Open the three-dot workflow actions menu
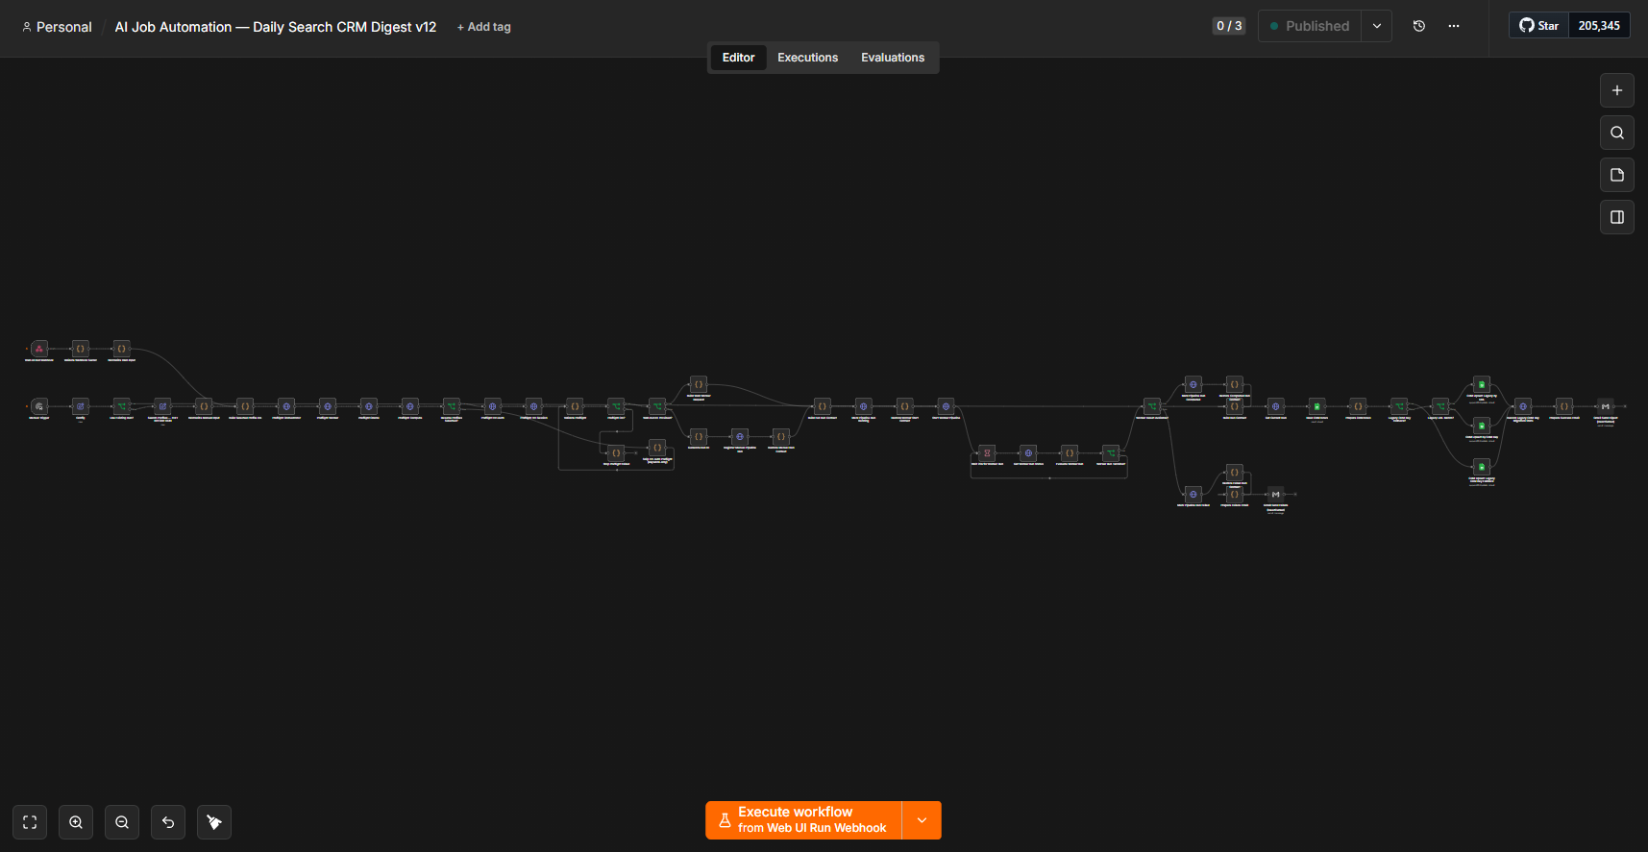This screenshot has height=852, width=1648. tap(1454, 26)
